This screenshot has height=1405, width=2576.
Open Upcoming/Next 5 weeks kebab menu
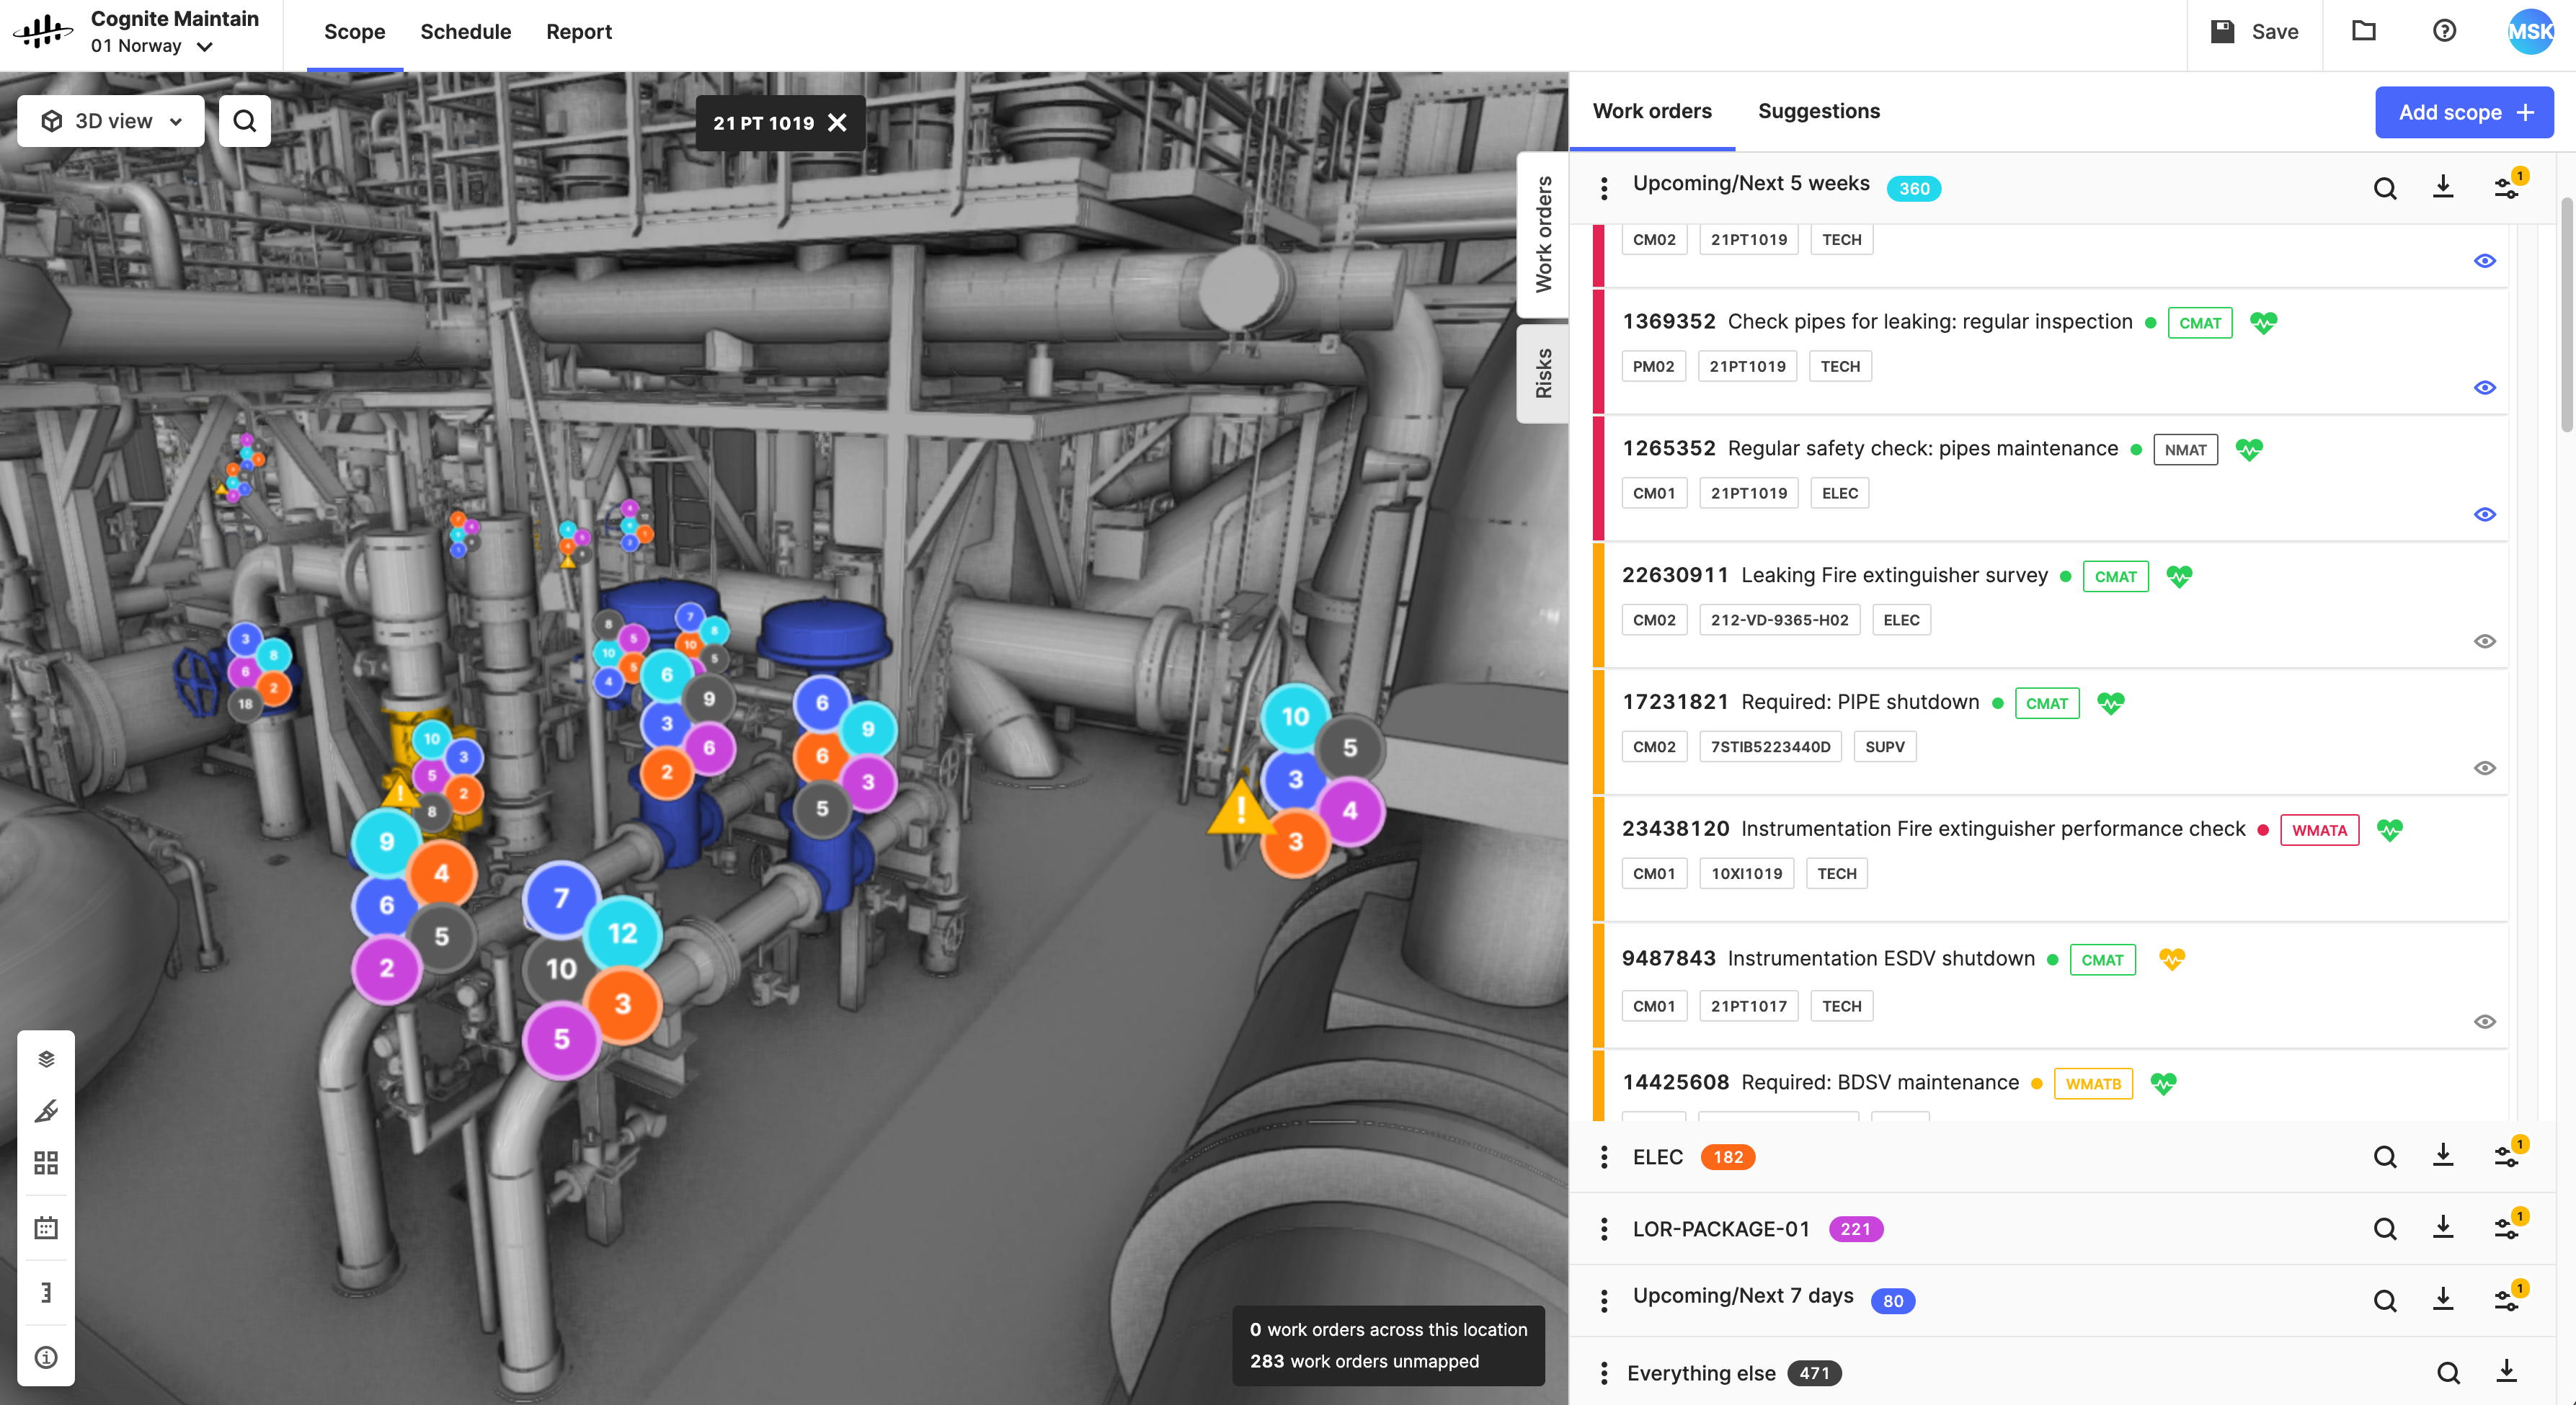click(1604, 188)
